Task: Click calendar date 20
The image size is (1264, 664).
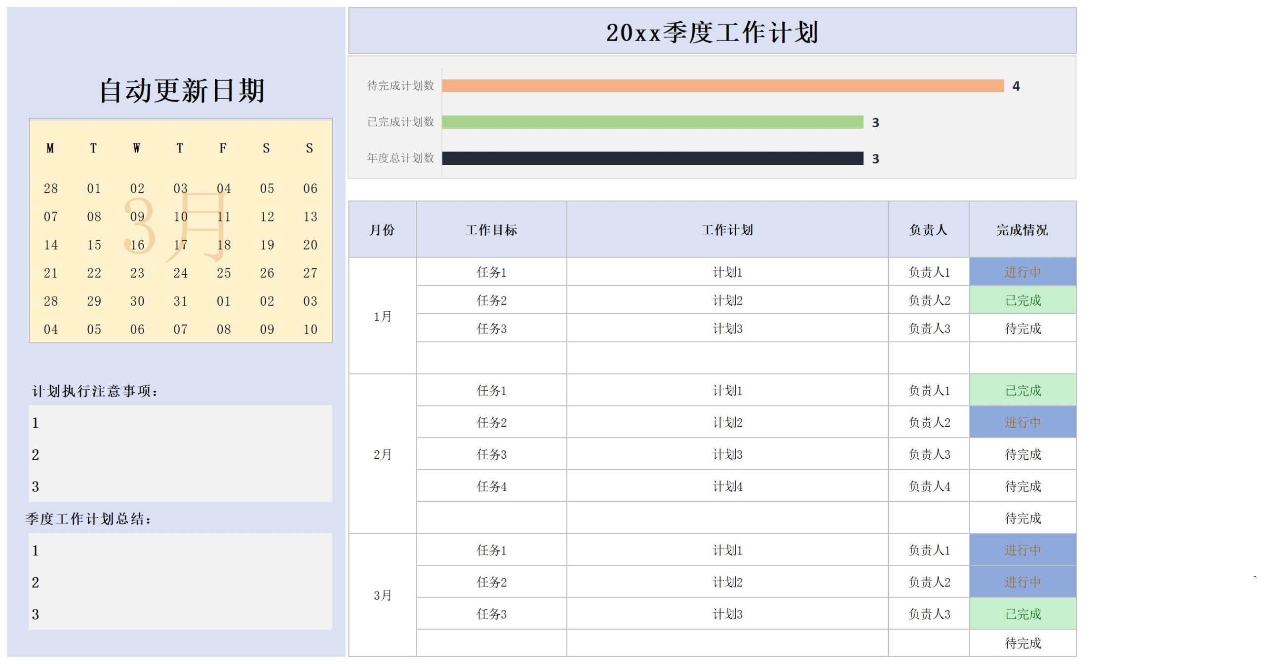Action: coord(310,245)
